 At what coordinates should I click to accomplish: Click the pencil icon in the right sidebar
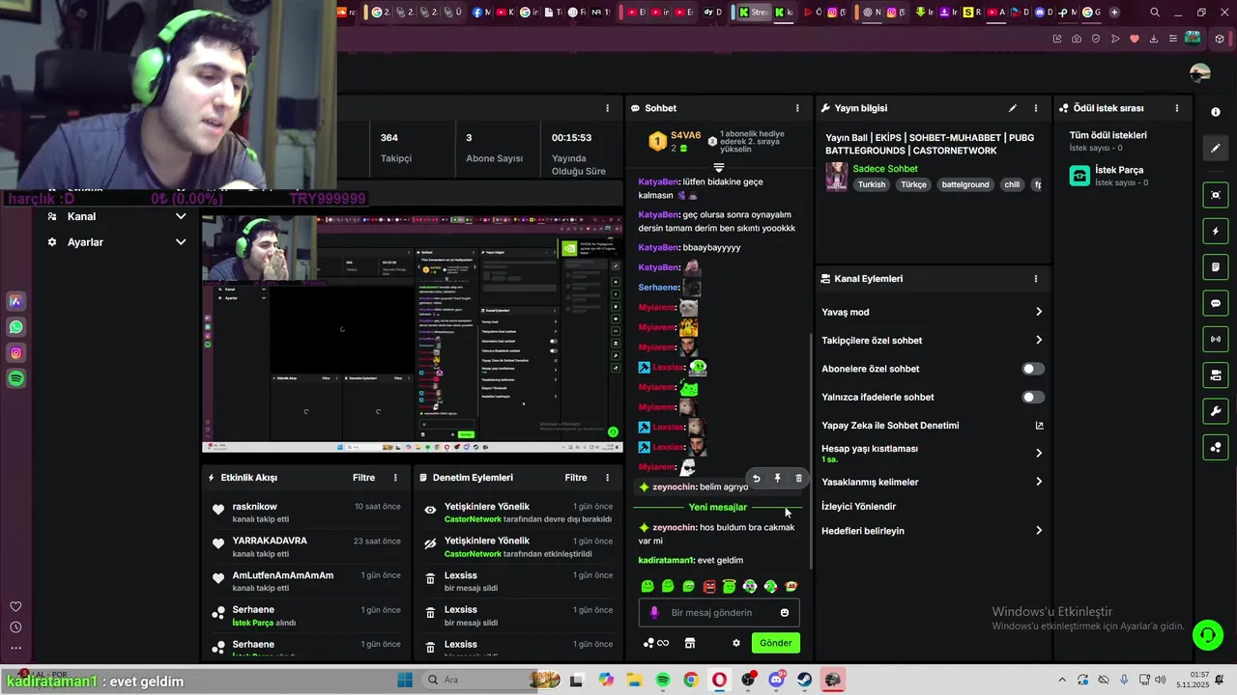coord(1216,148)
